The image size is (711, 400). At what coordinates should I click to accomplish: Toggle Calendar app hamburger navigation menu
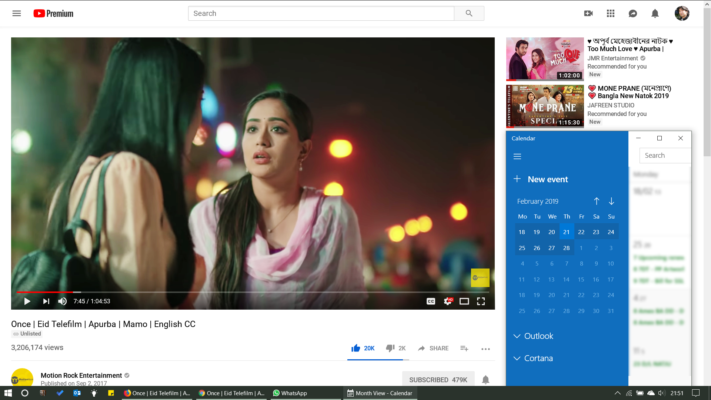click(517, 156)
